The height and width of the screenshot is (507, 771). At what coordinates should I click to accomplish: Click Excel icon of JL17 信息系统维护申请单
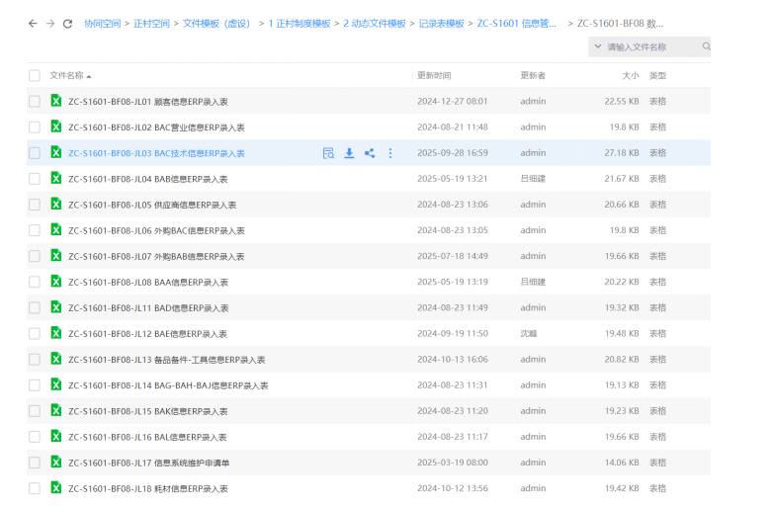click(x=56, y=462)
